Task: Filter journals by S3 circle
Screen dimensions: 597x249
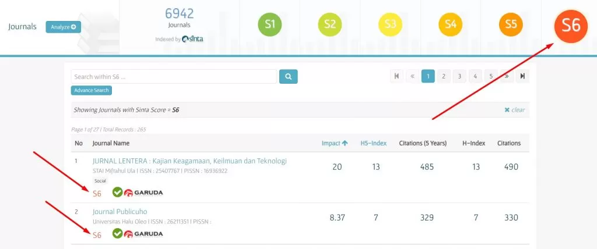Action: click(x=390, y=24)
